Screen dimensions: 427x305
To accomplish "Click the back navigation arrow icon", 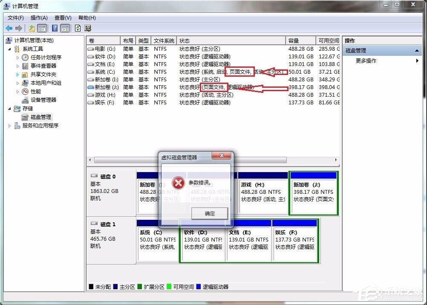I will point(9,28).
